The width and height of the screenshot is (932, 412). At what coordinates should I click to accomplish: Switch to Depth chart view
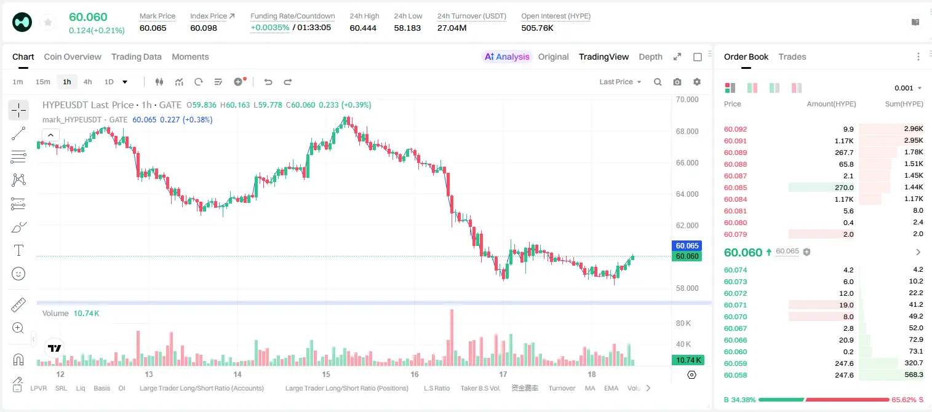650,57
